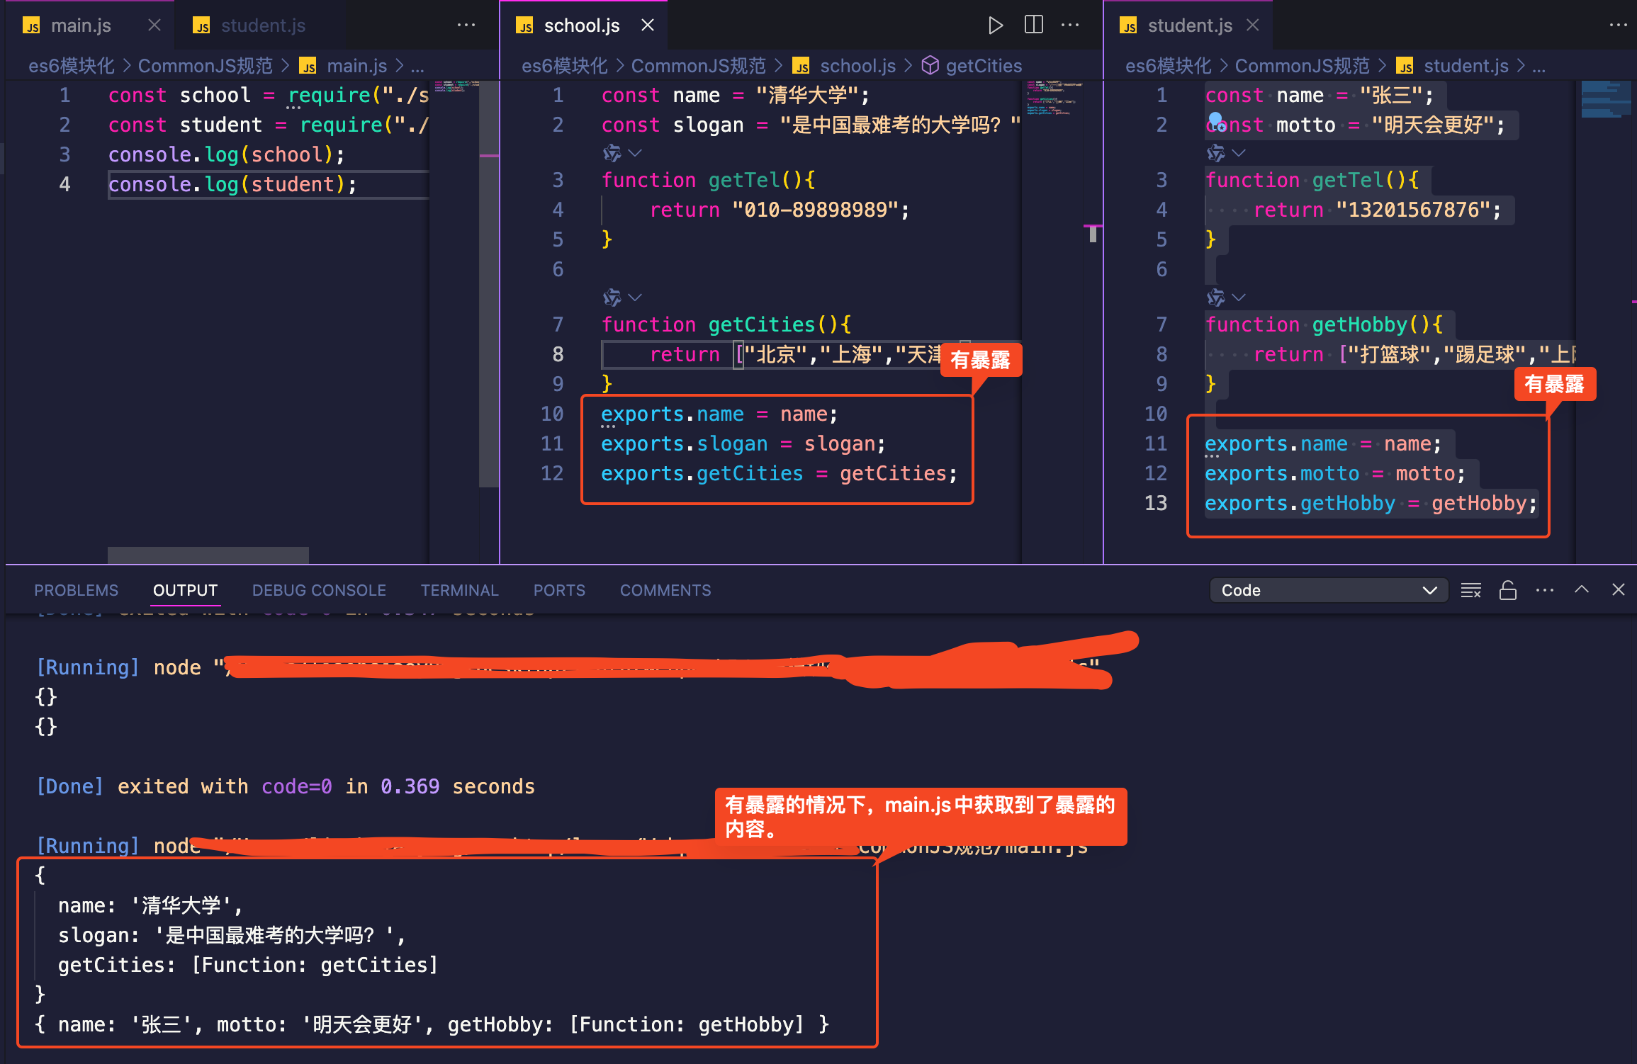Screen dimensions: 1637x1064
Task: Open the DEBUG CONSOLE tab
Action: click(x=319, y=590)
